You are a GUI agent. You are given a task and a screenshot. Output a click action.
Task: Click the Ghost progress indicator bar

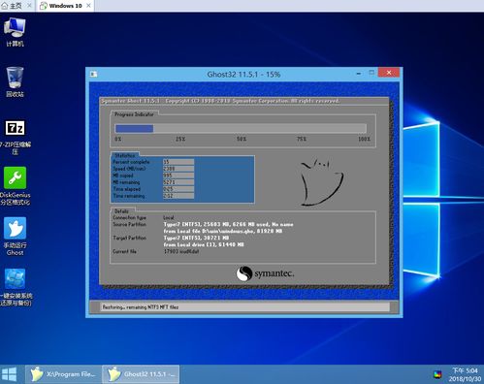(241, 129)
